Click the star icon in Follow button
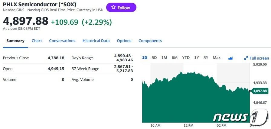 [113, 8]
